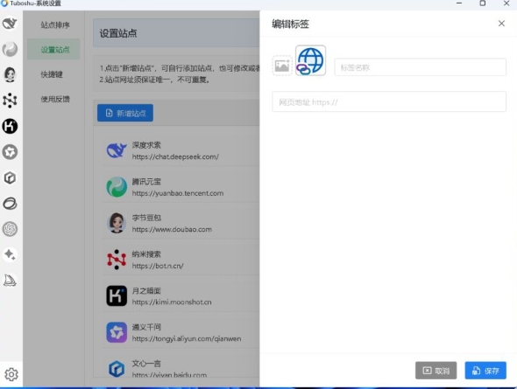This screenshot has width=517, height=389.
Task: Select the globe link default icon
Action: point(310,60)
